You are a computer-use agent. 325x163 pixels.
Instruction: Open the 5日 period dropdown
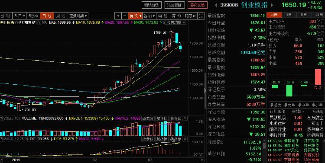pyautogui.click(x=19, y=16)
